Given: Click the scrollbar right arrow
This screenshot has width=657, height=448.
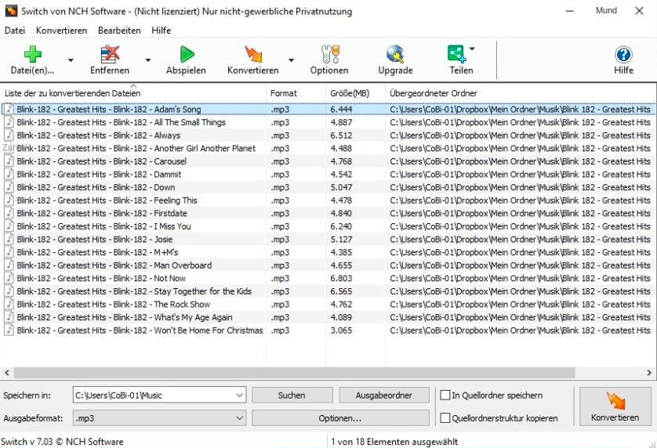Looking at the screenshot, I should point(649,372).
